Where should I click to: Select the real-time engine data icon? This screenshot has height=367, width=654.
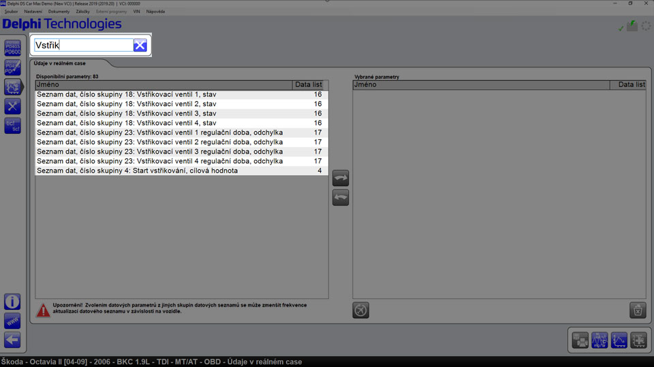point(12,87)
